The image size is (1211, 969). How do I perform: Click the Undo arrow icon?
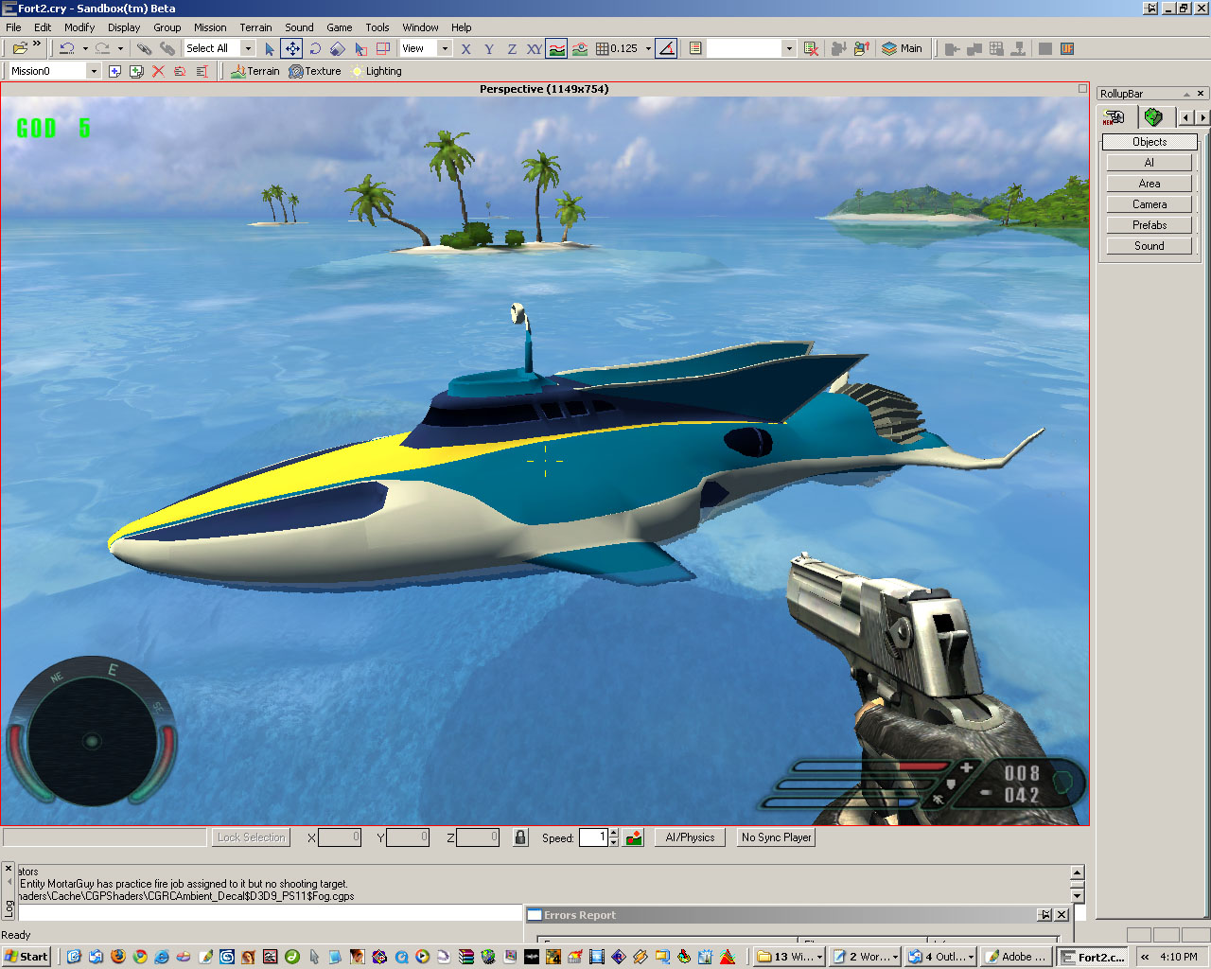pyautogui.click(x=66, y=48)
